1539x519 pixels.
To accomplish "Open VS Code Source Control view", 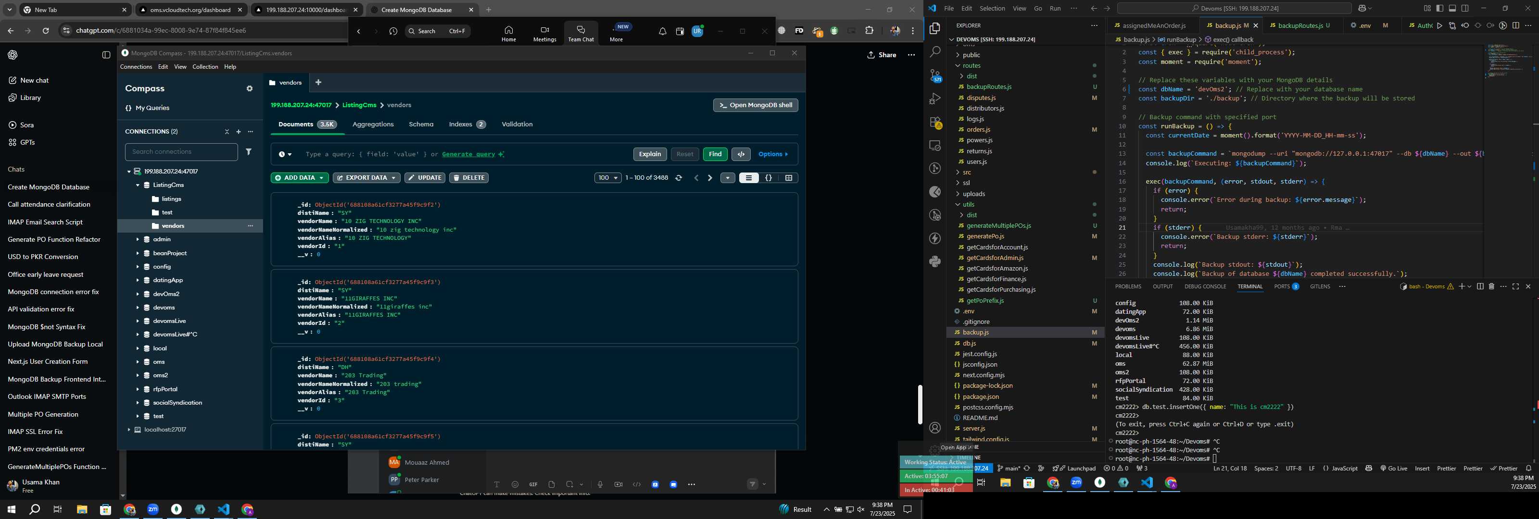I will point(935,75).
